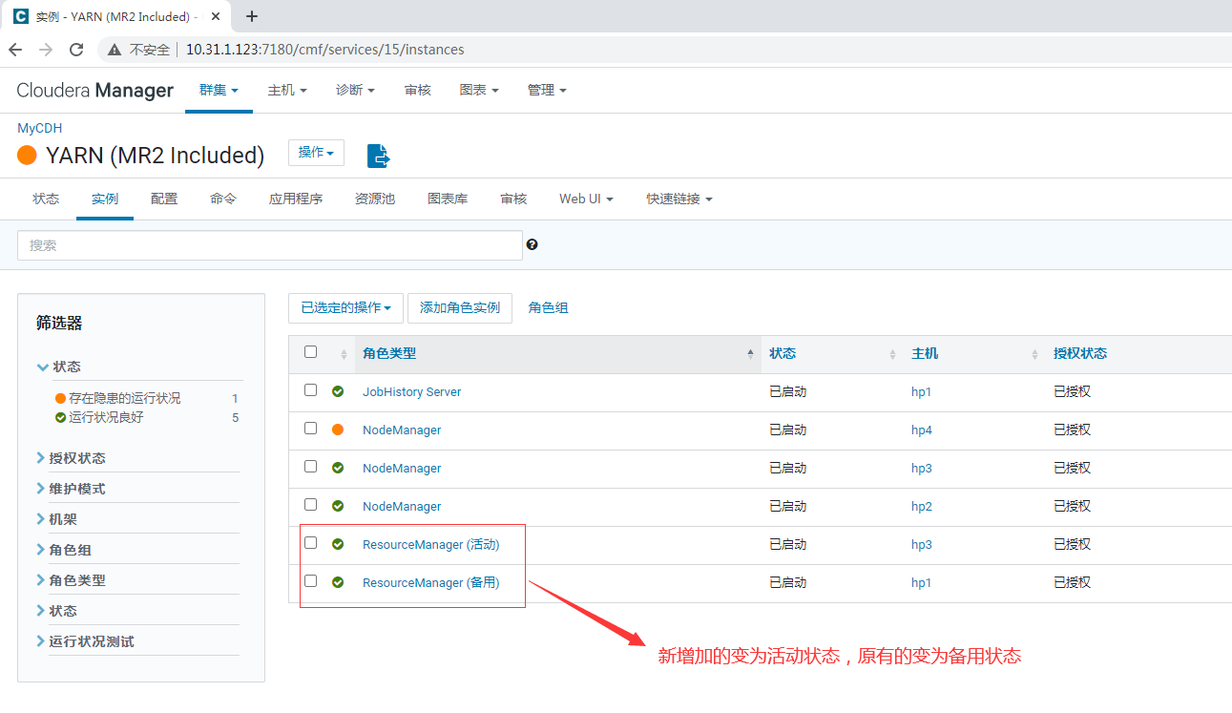Viewport: 1232px width, 713px height.
Task: Expand the 角色类型 filter
Action: [72, 580]
